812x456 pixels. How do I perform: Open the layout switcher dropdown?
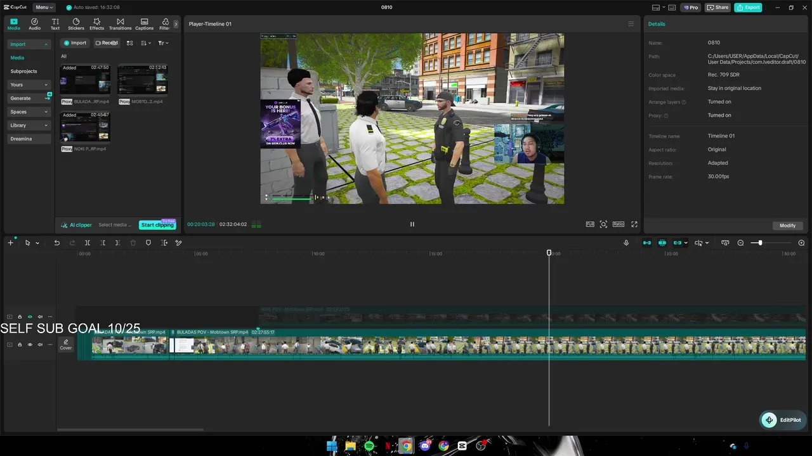pos(659,8)
